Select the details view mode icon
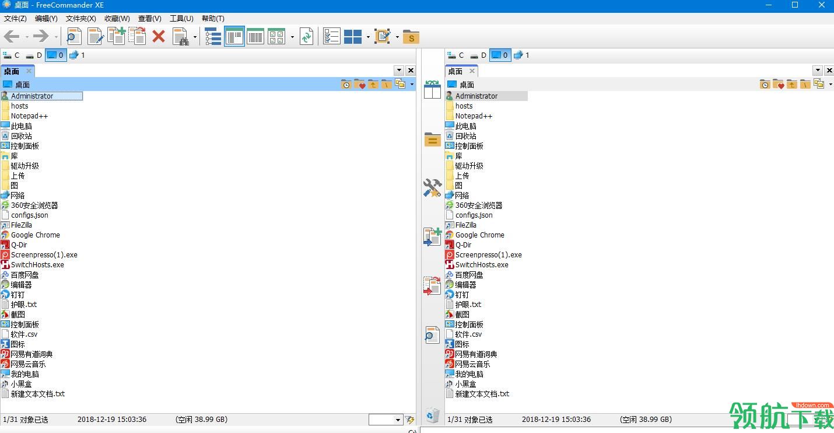The image size is (834, 433). [255, 37]
